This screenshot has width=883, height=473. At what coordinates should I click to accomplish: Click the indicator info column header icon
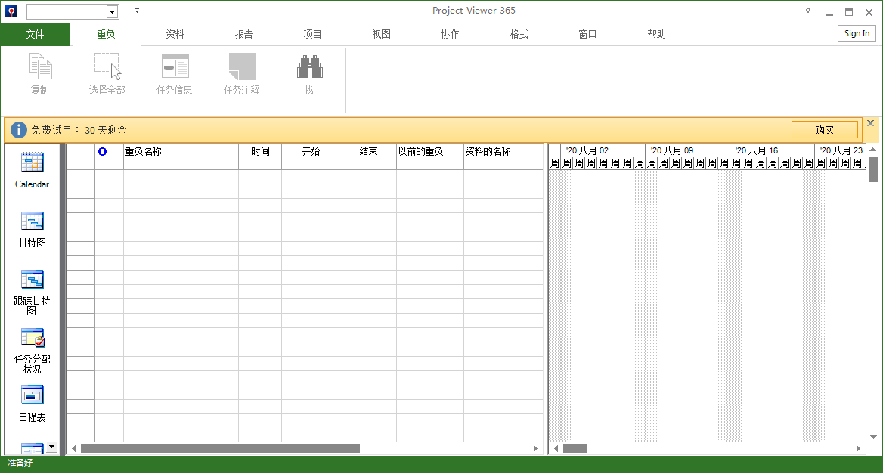103,151
